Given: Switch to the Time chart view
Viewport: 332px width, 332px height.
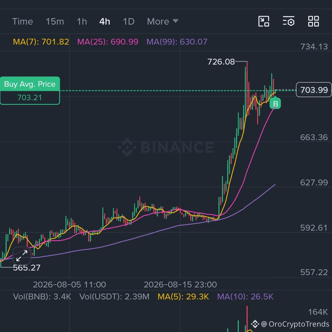Looking at the screenshot, I should [22, 22].
